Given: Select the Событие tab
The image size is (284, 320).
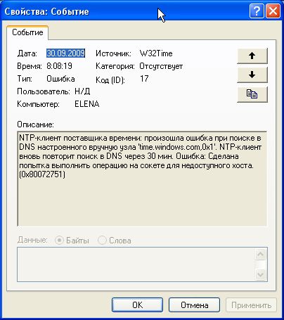Looking at the screenshot, I should pos(27,32).
